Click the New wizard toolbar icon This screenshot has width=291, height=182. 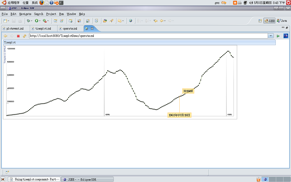click(5, 21)
